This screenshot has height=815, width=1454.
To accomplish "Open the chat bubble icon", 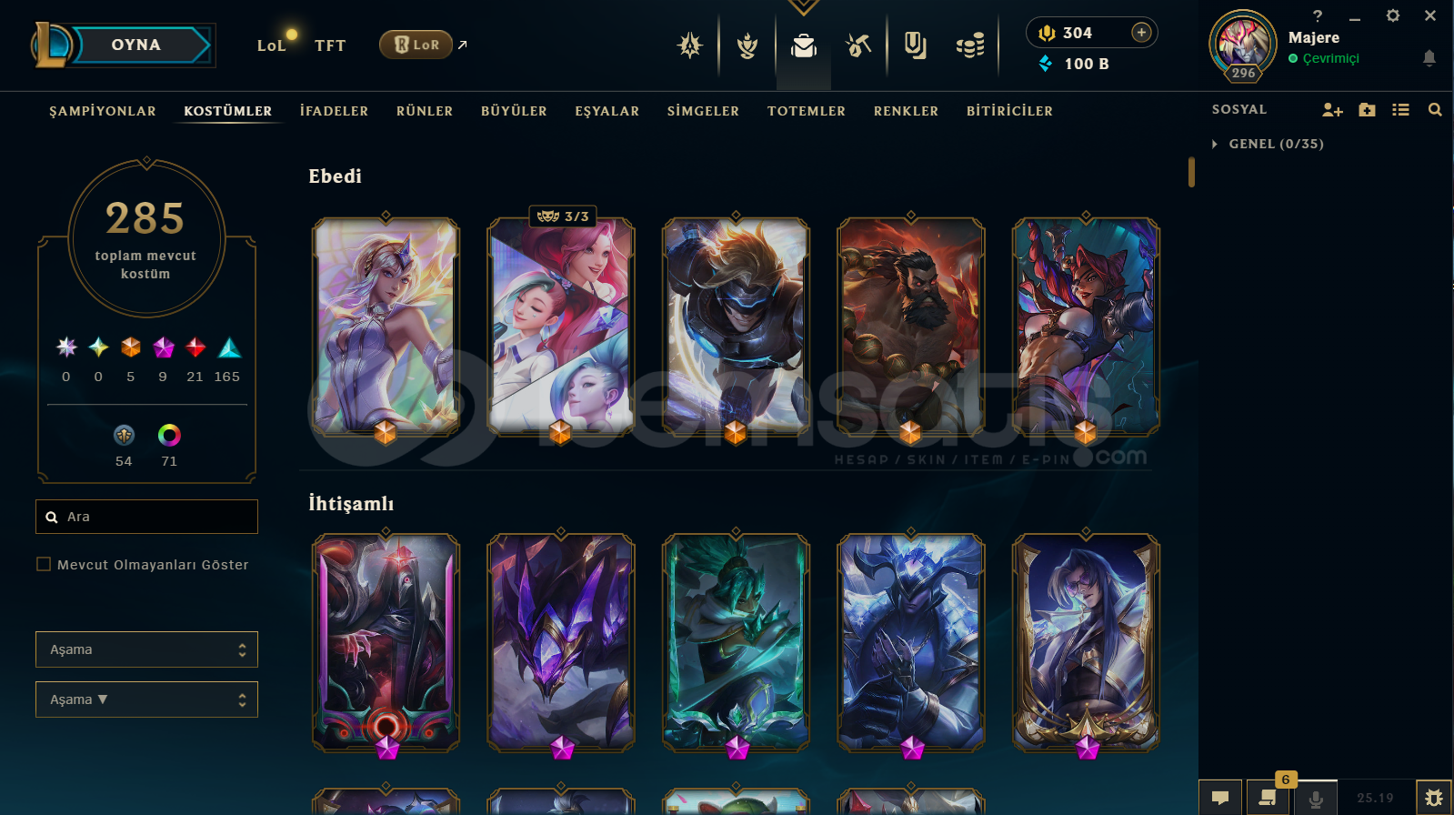I will point(1220,798).
